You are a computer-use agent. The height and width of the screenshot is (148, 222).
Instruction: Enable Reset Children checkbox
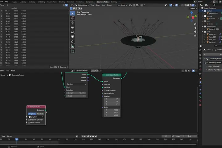(29, 123)
